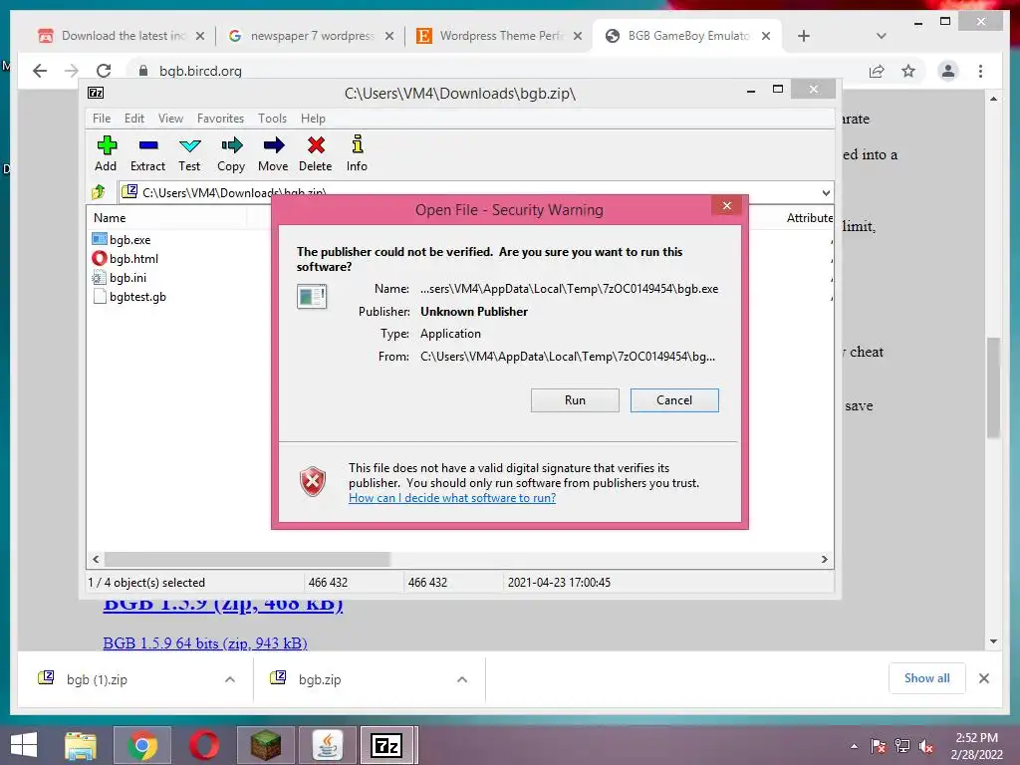
Task: Click the 7-Zip horizontal scrollbar thumb
Action: pyautogui.click(x=247, y=559)
